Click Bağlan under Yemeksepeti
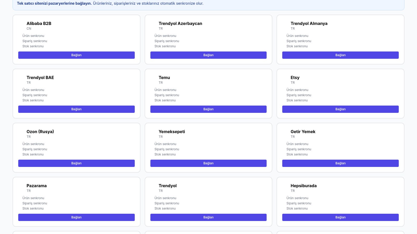This screenshot has width=417, height=234. pos(208,163)
